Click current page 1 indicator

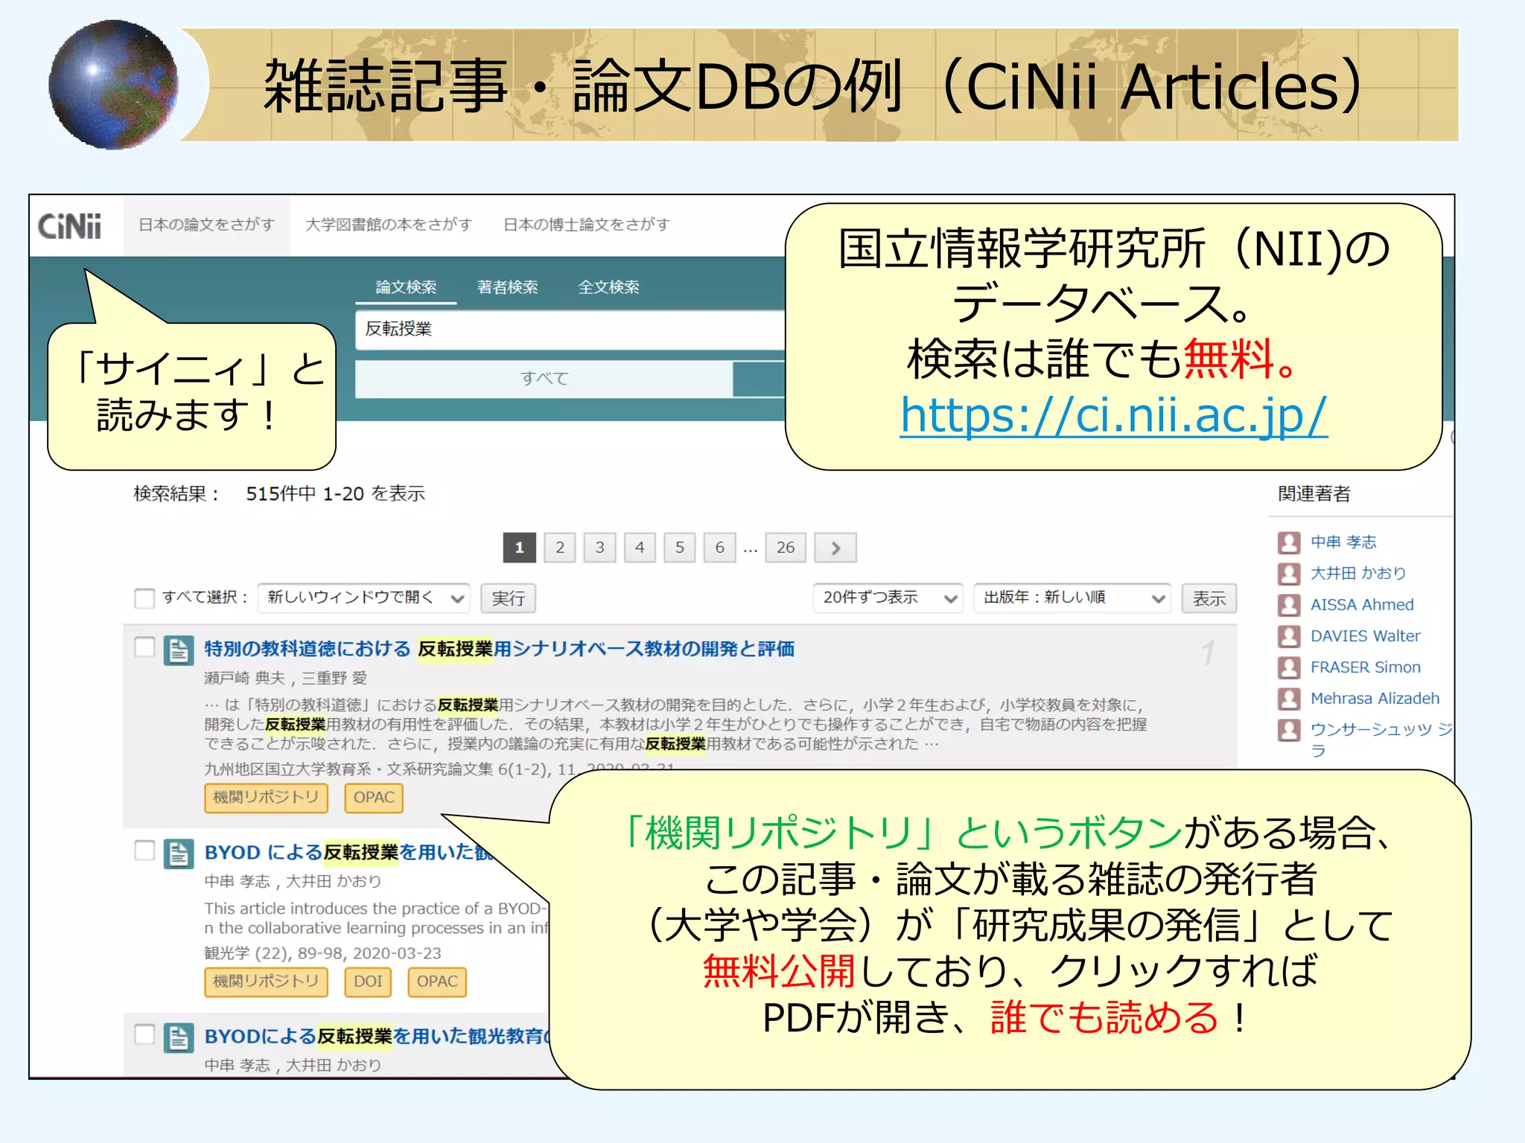520,548
